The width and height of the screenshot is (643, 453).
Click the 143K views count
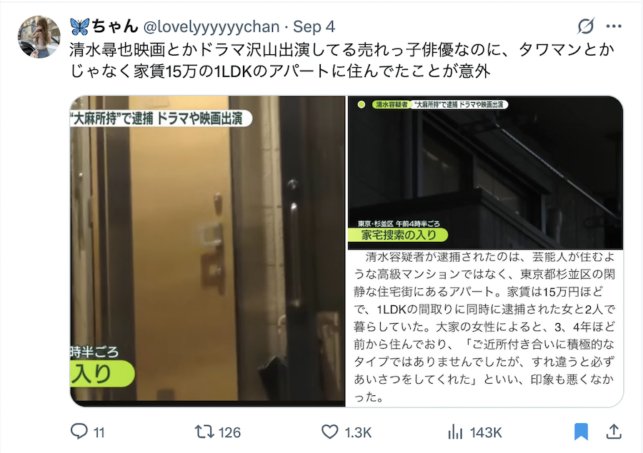(x=486, y=432)
